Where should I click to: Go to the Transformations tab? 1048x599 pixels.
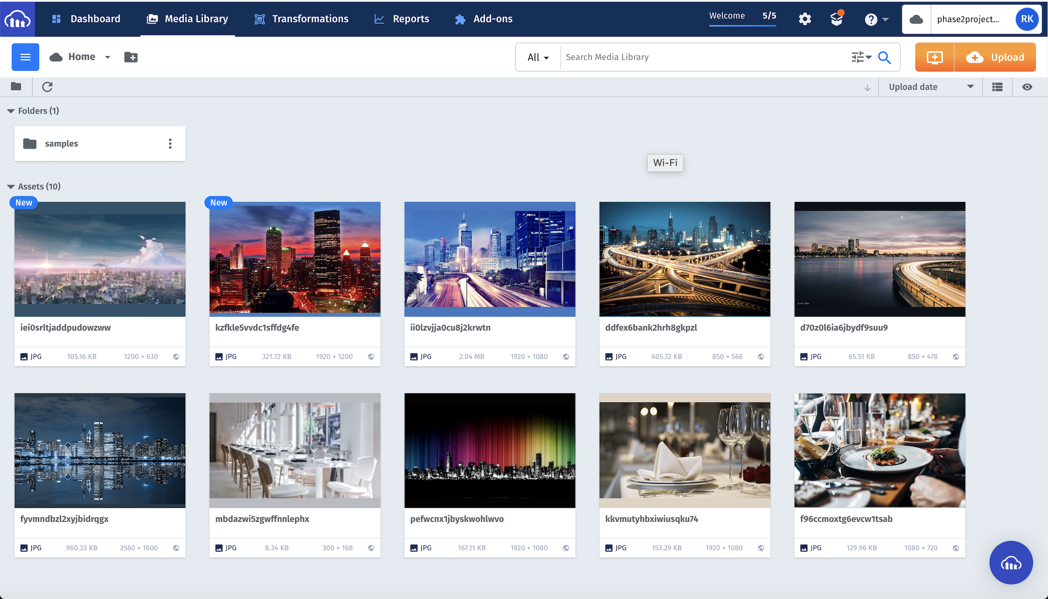(301, 19)
